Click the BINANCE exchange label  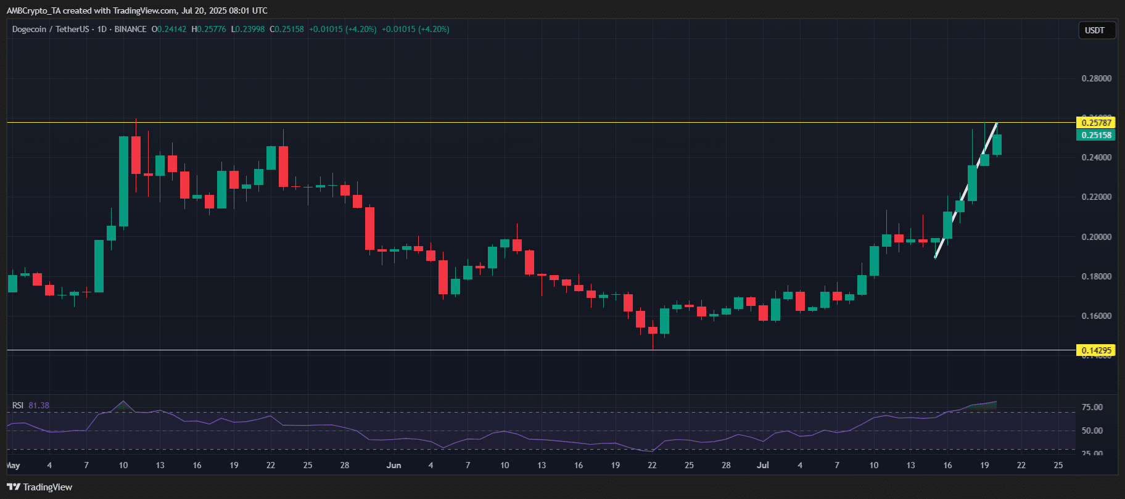(x=130, y=29)
